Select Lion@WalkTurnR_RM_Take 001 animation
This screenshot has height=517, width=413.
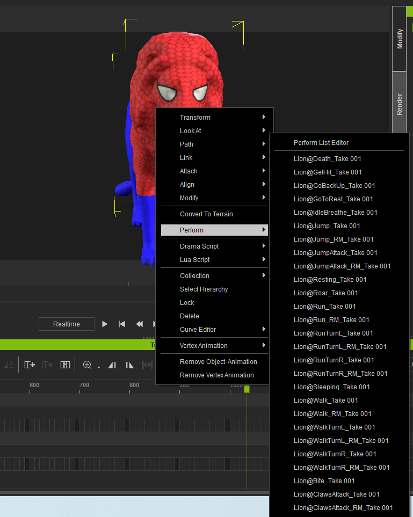click(x=339, y=468)
